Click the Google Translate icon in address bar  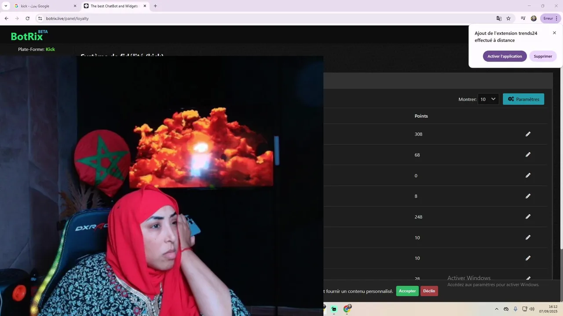499,18
